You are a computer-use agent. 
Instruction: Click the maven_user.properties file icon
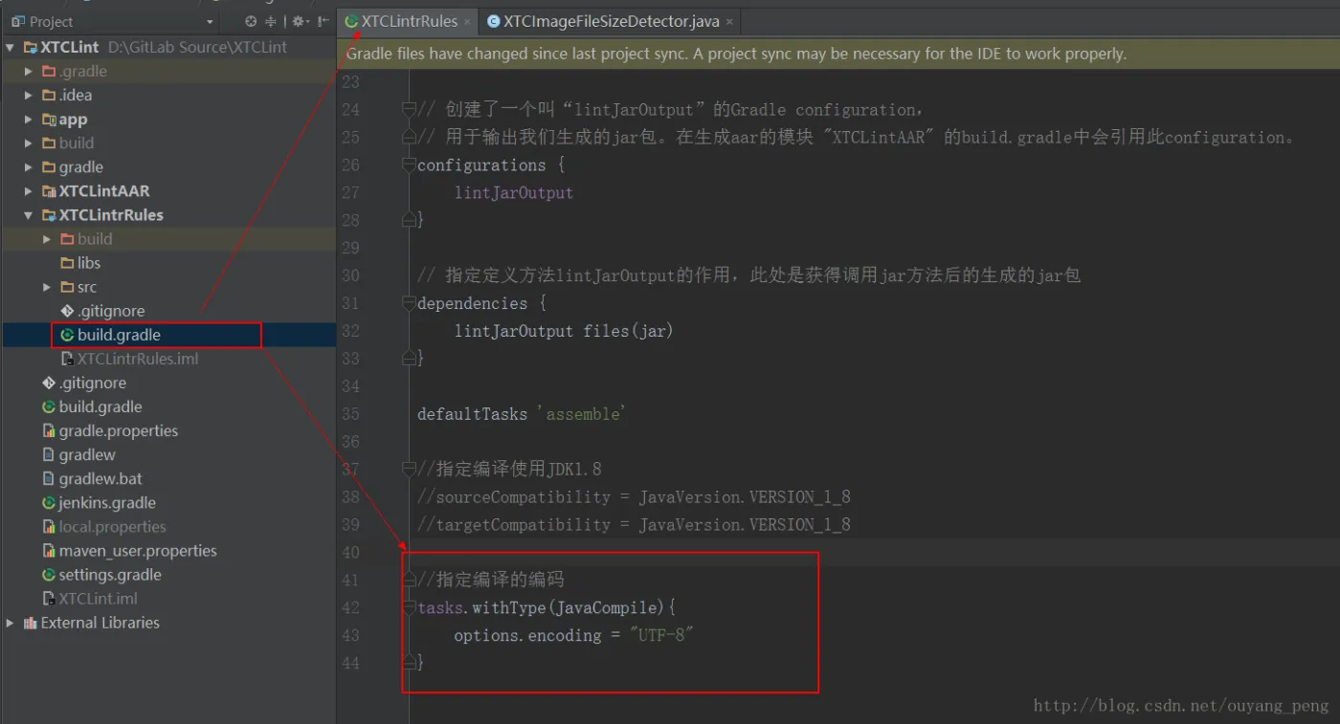(x=49, y=550)
